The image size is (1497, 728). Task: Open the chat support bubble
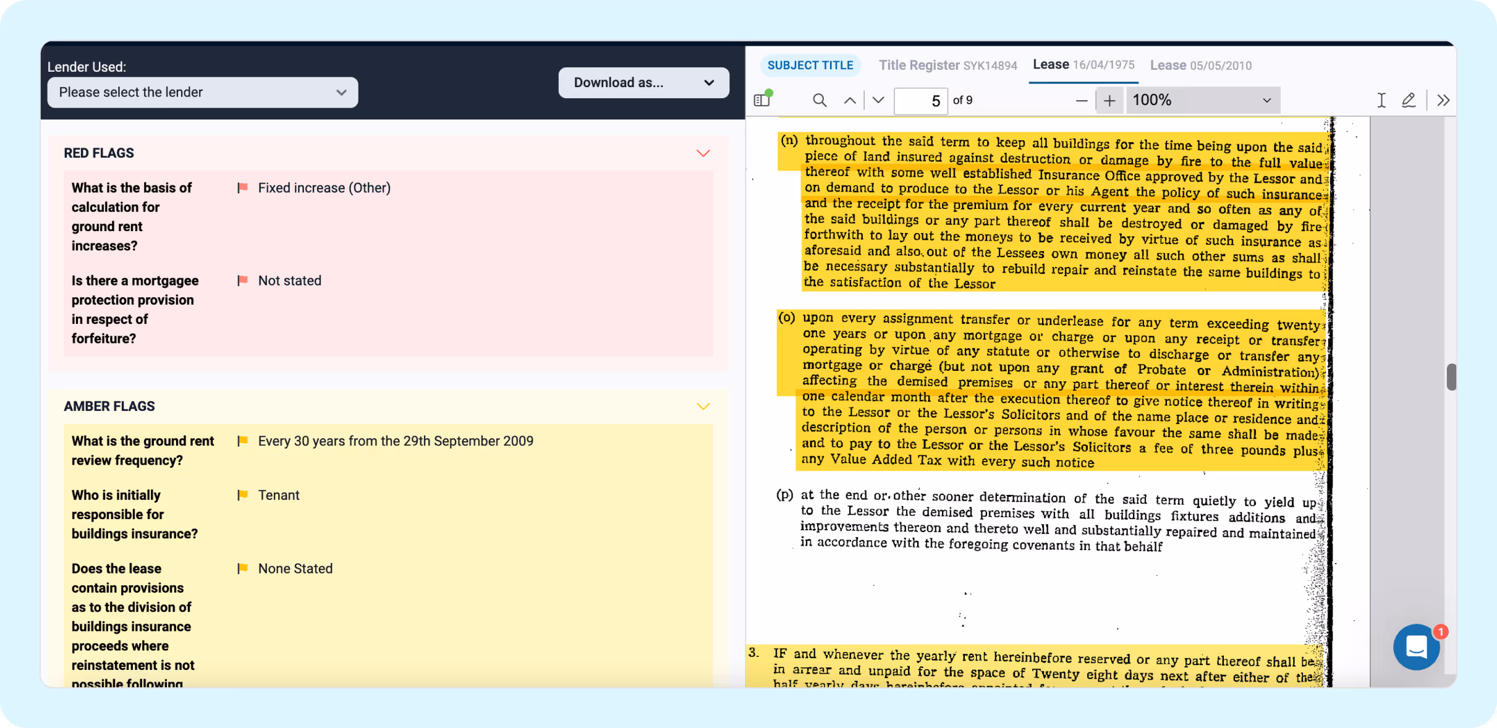click(x=1416, y=646)
